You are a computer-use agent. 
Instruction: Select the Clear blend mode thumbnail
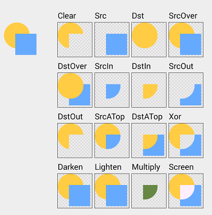pos(75,40)
